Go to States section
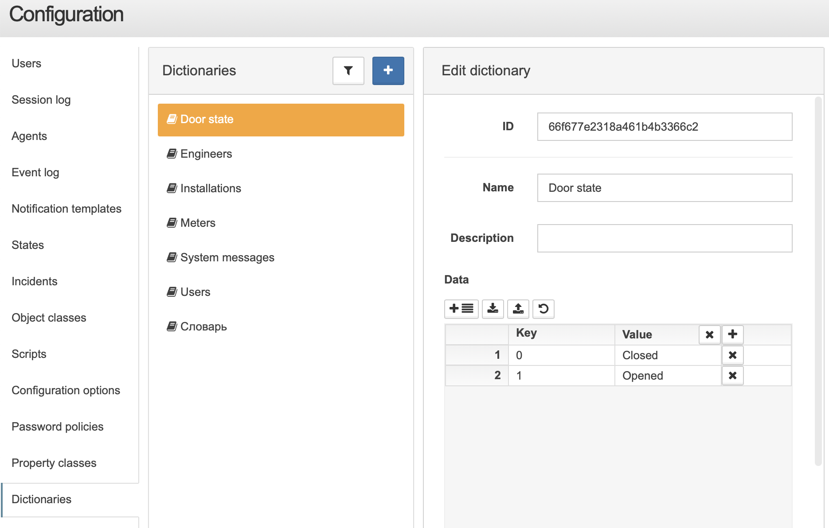This screenshot has height=528, width=829. (x=27, y=245)
